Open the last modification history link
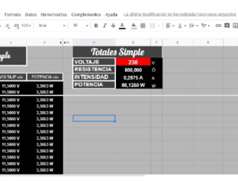Screen dimensions: 238x181 pyautogui.click(x=180, y=14)
